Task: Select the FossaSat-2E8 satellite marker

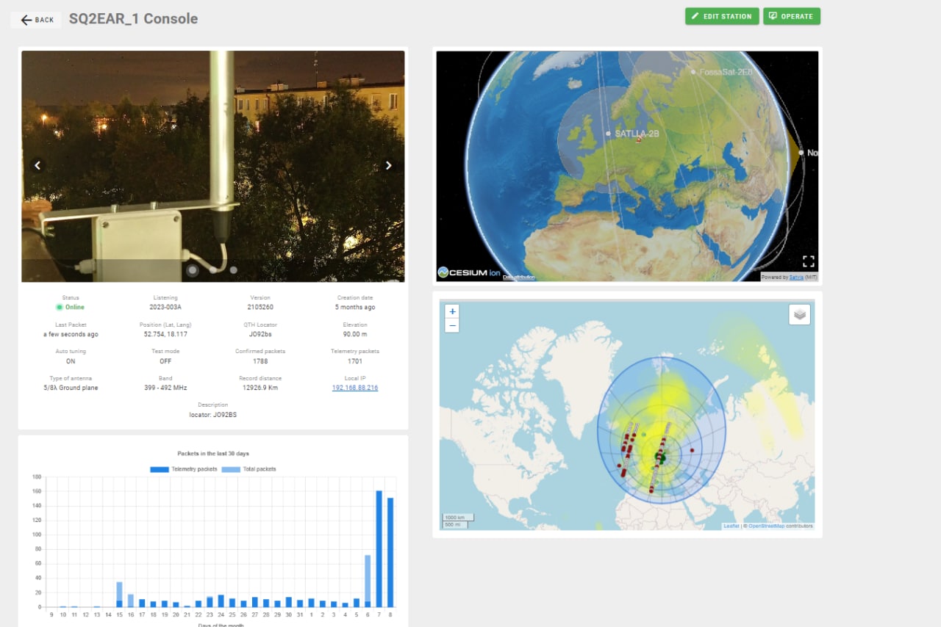Action: (x=693, y=72)
